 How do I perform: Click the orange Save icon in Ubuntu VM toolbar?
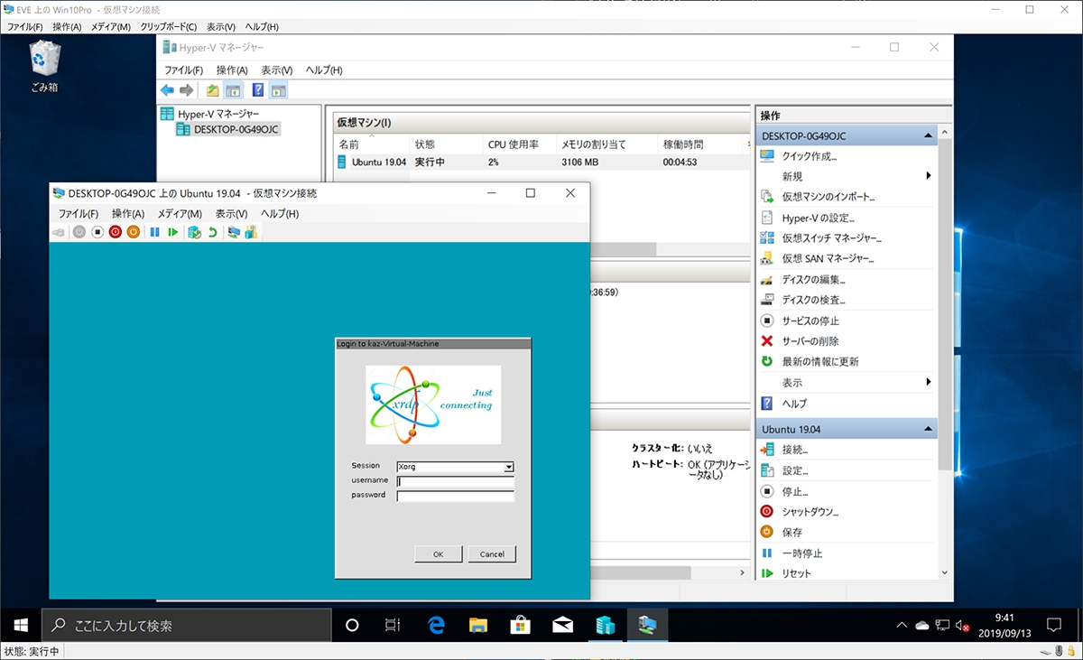134,232
